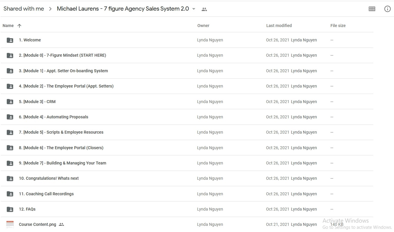Select 3. [Module 1] - Appt. Setter On-boarding name
This screenshot has width=394, height=232.
coord(63,71)
